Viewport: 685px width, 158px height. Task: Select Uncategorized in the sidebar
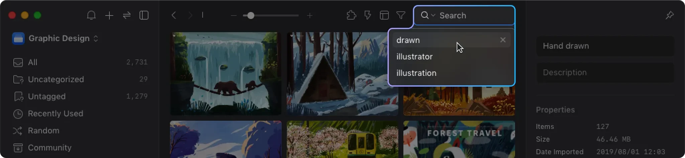click(x=80, y=79)
